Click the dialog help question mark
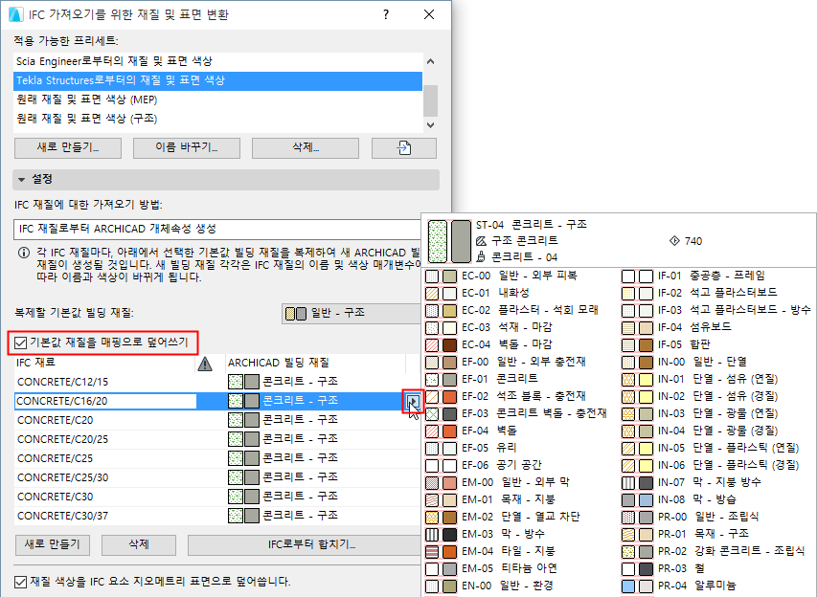 coord(386,14)
